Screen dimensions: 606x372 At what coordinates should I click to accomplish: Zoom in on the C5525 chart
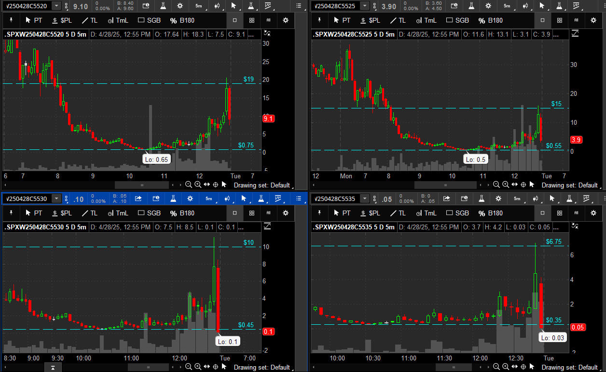pos(505,185)
